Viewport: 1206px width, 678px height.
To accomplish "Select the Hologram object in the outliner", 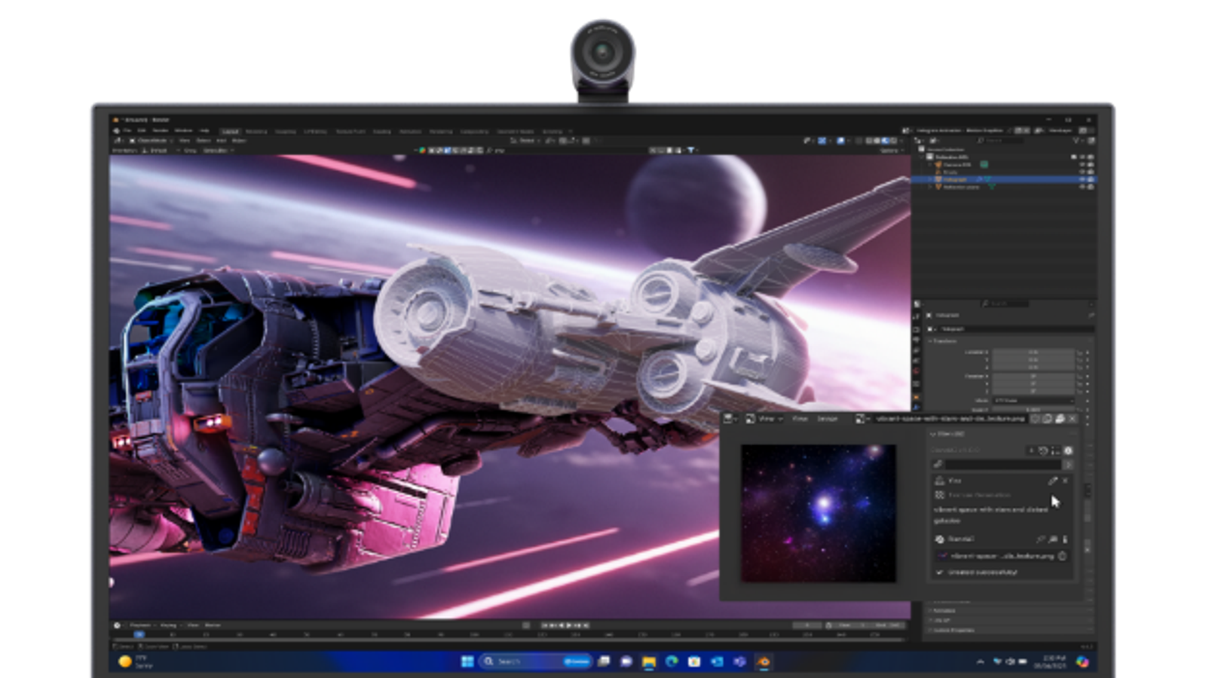I will click(955, 179).
